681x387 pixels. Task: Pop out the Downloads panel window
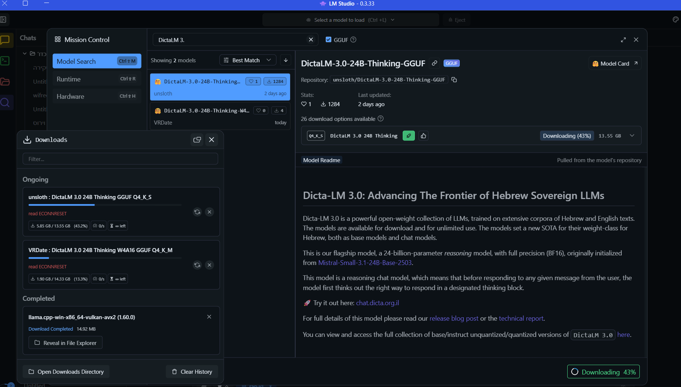tap(197, 140)
